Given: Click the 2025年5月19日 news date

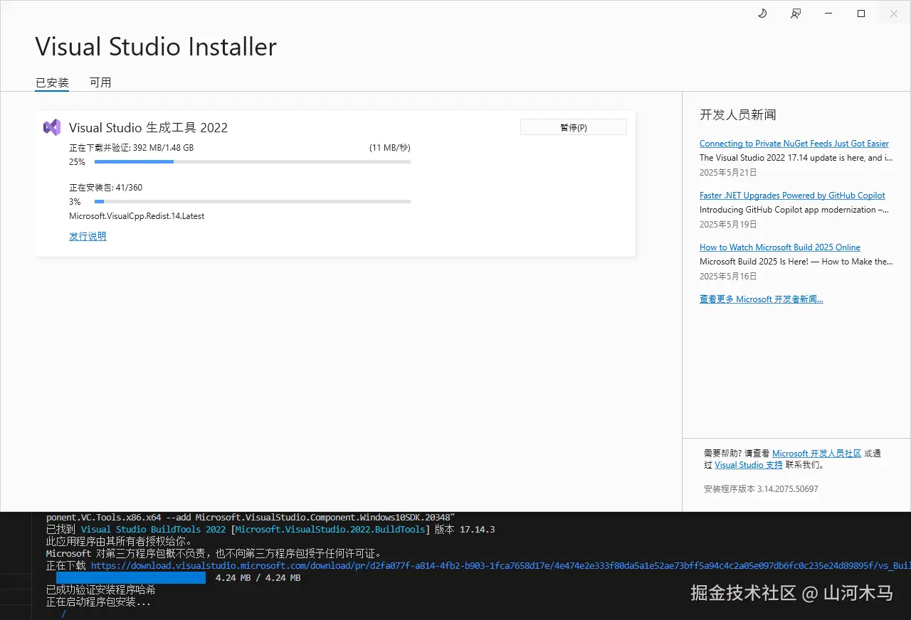Looking at the screenshot, I should 728,225.
